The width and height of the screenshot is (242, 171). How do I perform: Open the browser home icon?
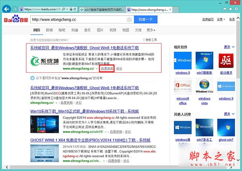pyautogui.click(x=225, y=9)
